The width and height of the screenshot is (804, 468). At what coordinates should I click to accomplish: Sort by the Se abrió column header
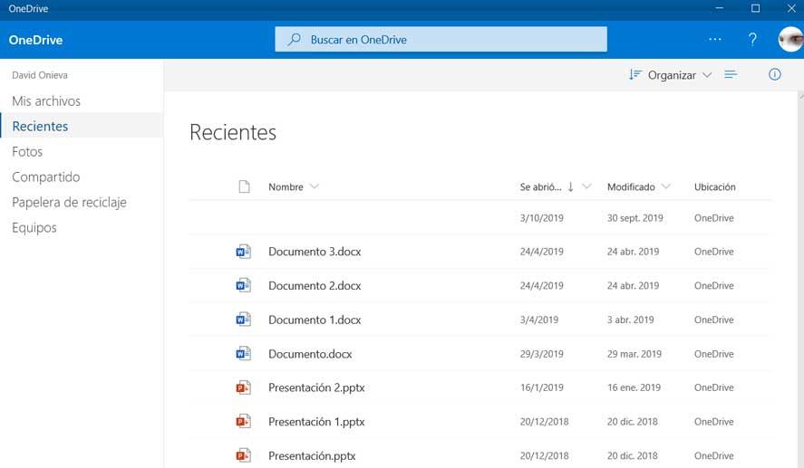pos(540,186)
